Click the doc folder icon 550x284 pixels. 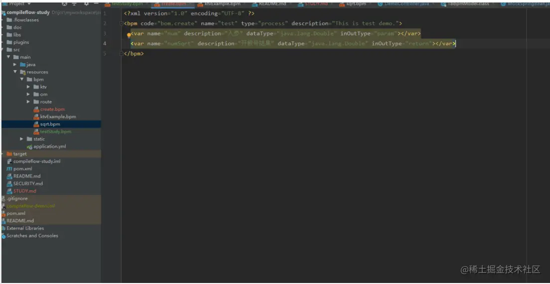[9, 27]
